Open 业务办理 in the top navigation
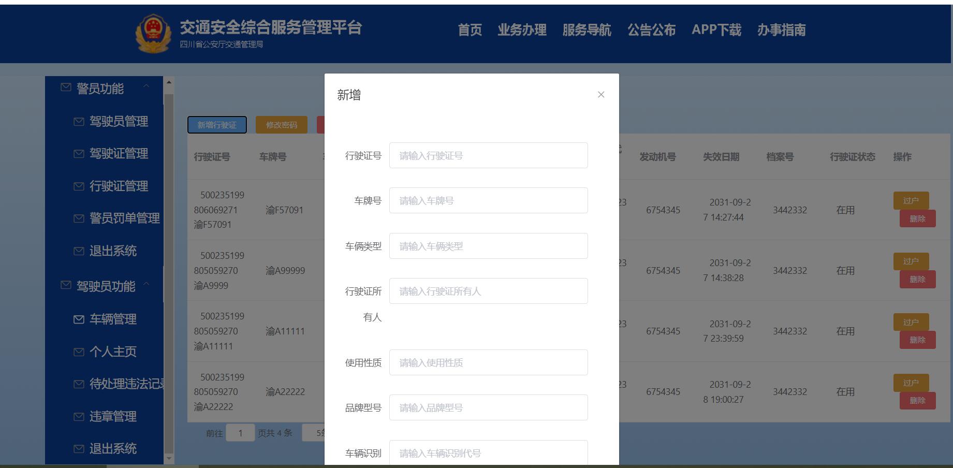Screen dimensions: 953x468 (522, 30)
